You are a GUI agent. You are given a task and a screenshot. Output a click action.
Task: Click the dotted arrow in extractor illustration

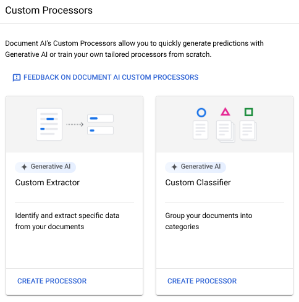[75, 124]
